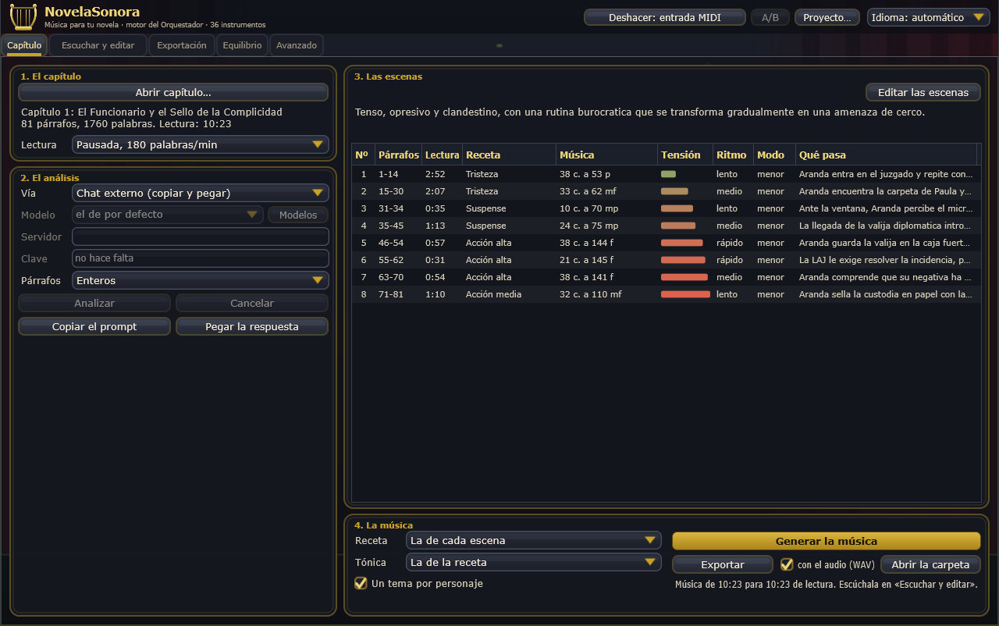
Task: Expand the Vía 'Chat externo' dropdown
Action: tap(201, 193)
